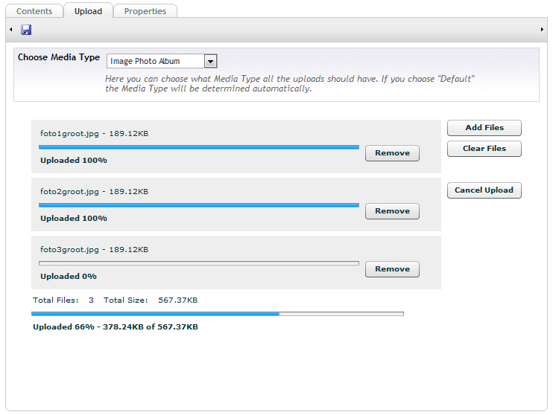556x415 pixels.
Task: Remove foto2groot.jpg from the list
Action: pyautogui.click(x=392, y=211)
